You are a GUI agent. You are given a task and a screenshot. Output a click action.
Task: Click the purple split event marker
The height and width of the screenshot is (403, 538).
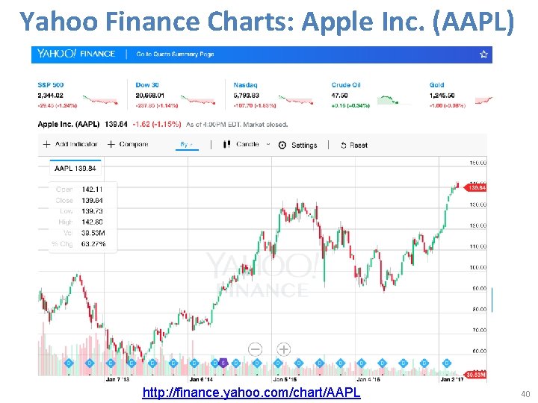[223, 363]
